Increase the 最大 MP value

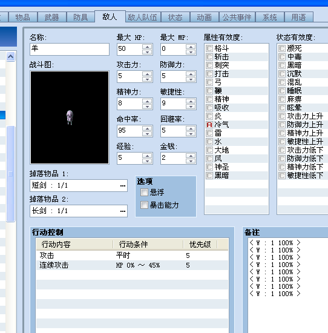(x=191, y=47)
